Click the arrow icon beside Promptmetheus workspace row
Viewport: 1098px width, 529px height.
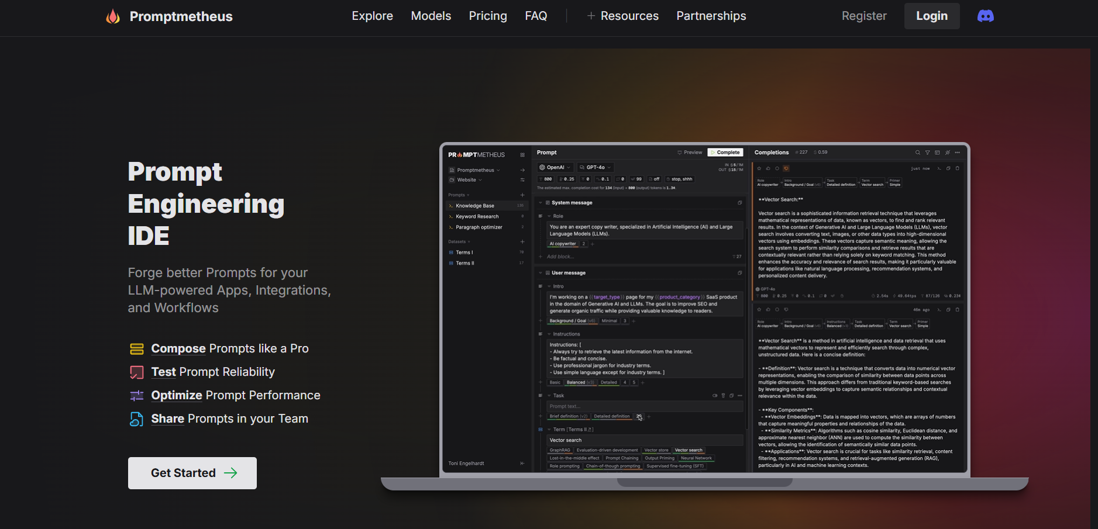522,170
